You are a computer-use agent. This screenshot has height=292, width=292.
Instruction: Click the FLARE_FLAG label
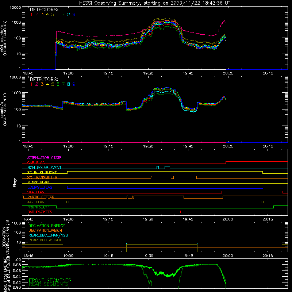(38, 182)
